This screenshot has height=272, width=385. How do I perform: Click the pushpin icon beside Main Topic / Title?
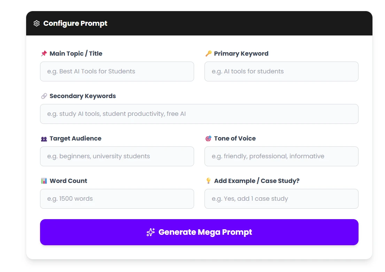pos(44,53)
